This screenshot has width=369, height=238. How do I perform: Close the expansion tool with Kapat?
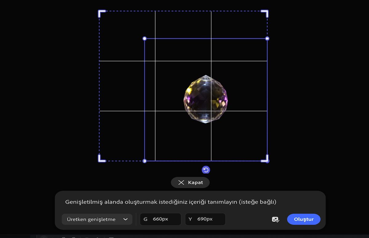tap(190, 182)
